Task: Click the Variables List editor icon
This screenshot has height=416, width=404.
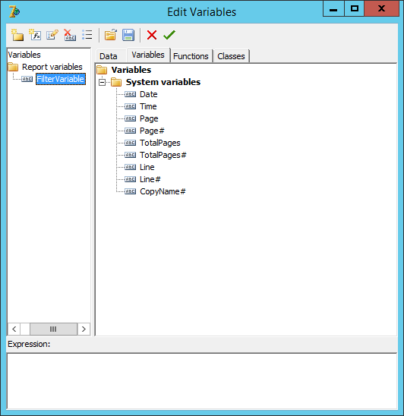Action: 87,35
